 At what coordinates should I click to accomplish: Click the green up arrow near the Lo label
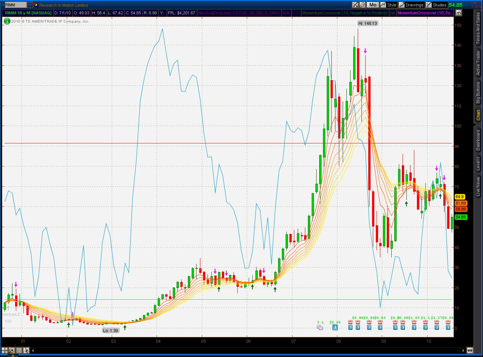tap(125, 327)
